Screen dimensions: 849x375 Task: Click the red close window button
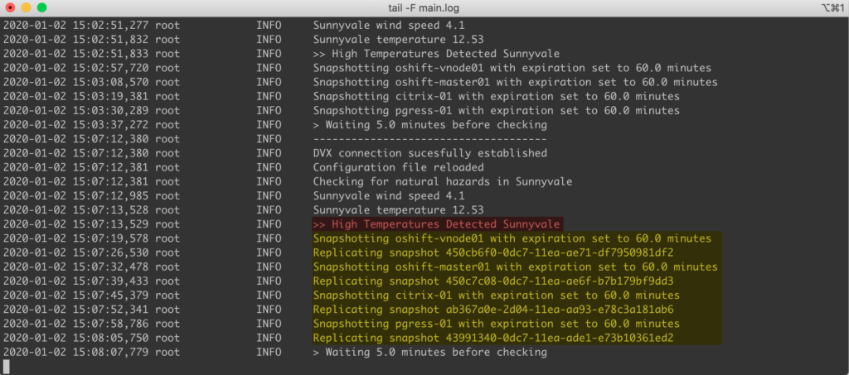[10, 8]
